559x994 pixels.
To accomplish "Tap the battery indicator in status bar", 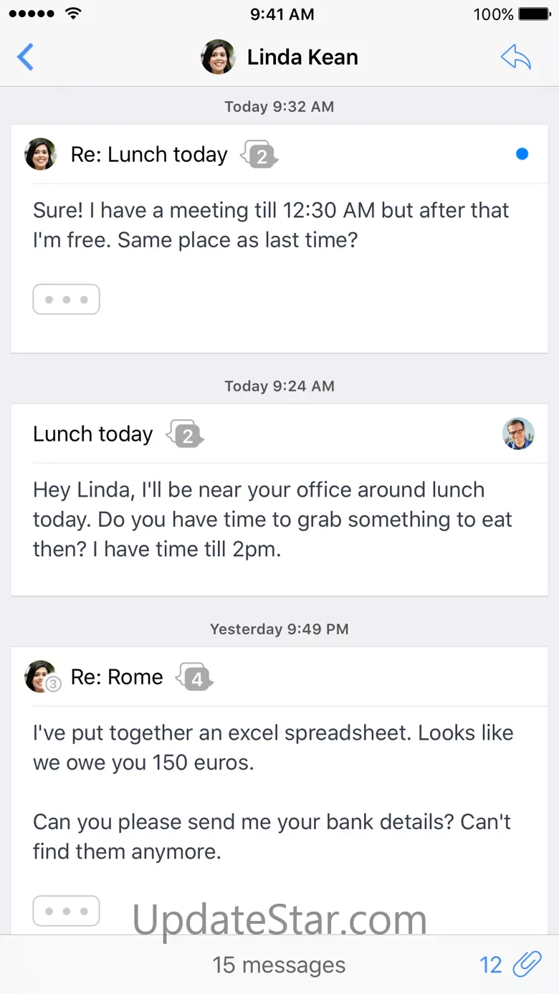I will [x=534, y=14].
